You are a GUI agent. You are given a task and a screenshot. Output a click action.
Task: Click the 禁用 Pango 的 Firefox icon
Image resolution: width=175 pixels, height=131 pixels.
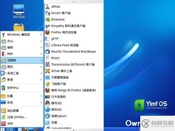[x=48, y=90]
